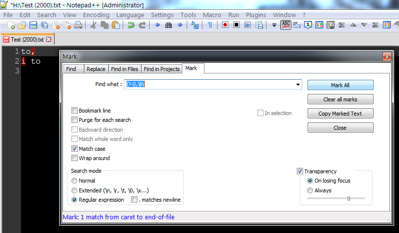The height and width of the screenshot is (233, 399).
Task: Select the Normal search mode radio button
Action: (74, 181)
